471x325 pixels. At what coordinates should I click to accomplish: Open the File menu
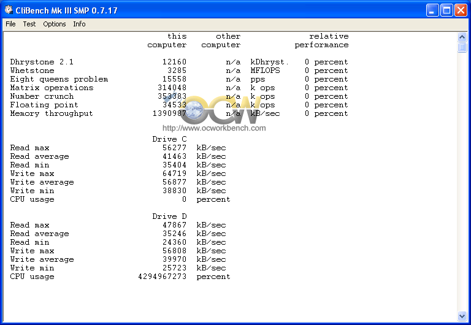(x=10, y=24)
